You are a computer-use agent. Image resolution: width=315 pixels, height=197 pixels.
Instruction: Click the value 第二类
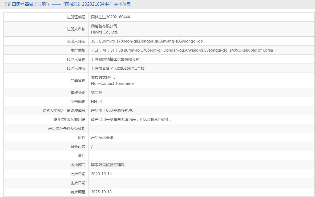(97, 93)
